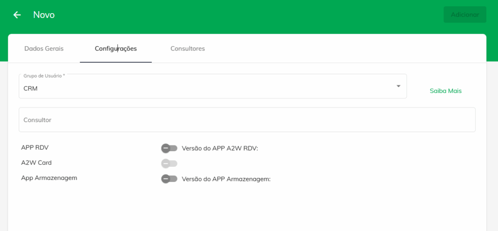Open the Consultores tab
Image resolution: width=498 pixels, height=231 pixels.
tap(187, 49)
